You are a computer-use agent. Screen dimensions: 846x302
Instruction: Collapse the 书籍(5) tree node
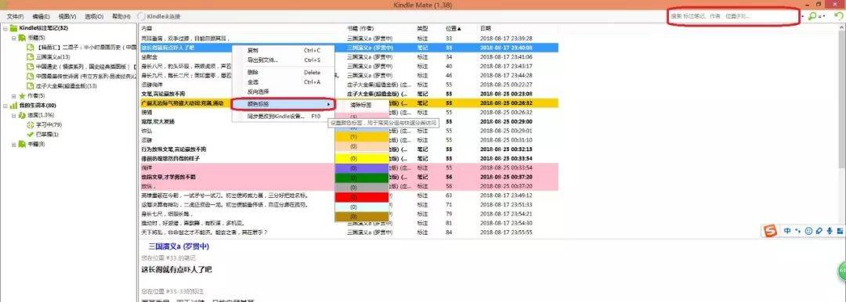(x=13, y=38)
